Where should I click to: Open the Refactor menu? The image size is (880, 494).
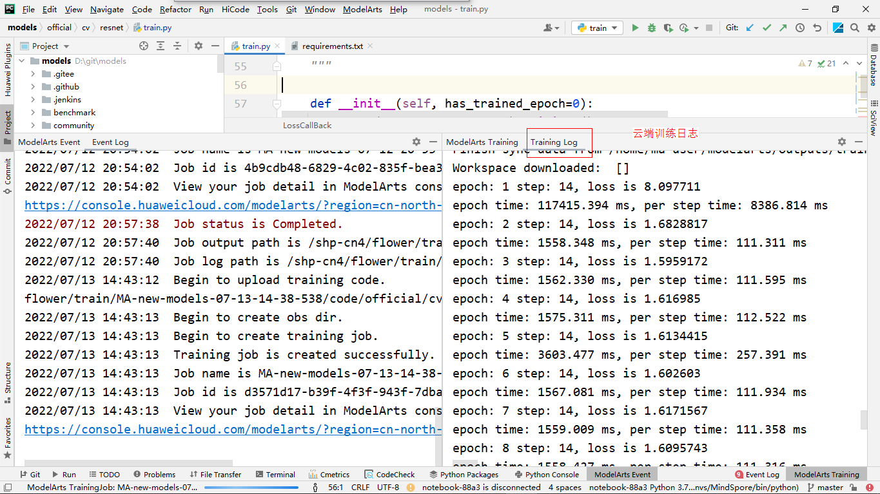[x=175, y=9]
